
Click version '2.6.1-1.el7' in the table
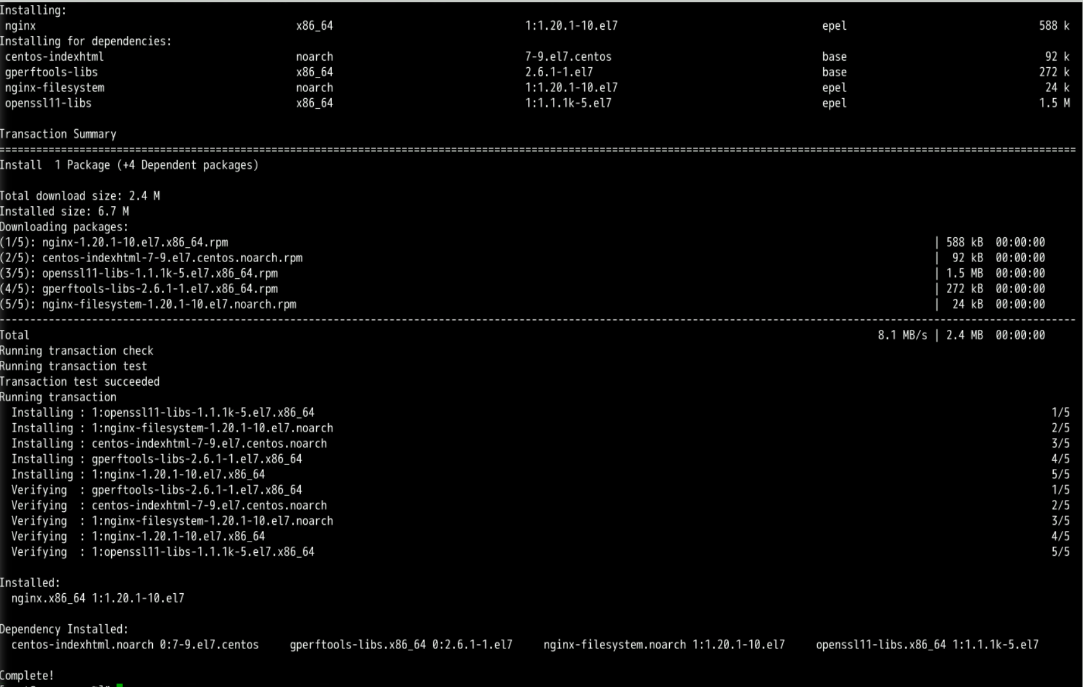coord(559,72)
